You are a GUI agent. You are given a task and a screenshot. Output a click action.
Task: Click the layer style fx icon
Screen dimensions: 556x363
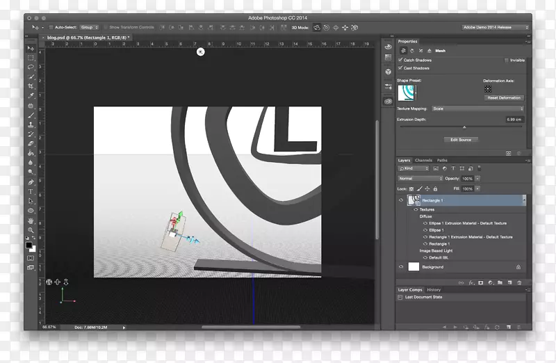coord(471,282)
